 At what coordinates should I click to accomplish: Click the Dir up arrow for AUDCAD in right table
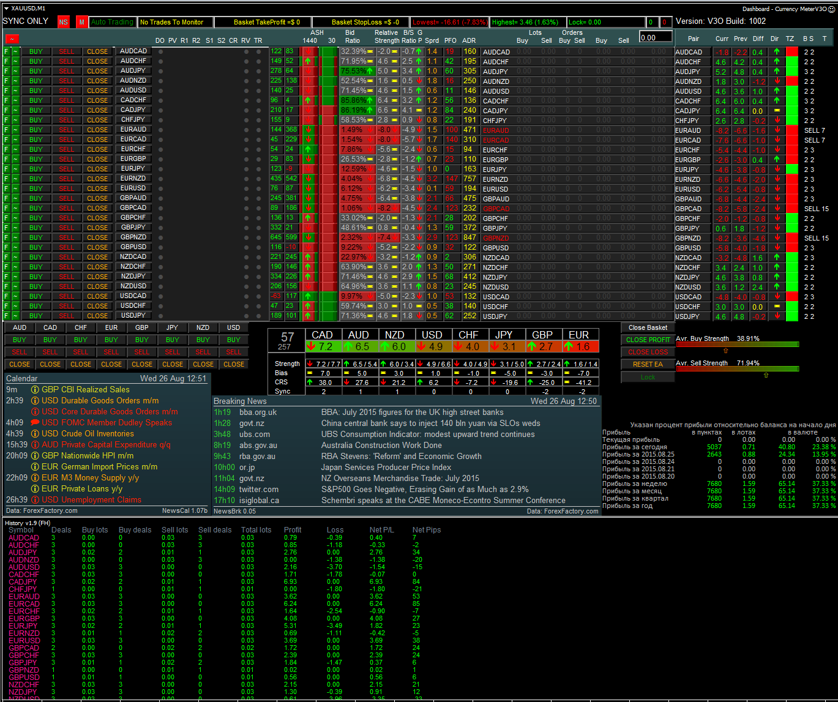coord(777,52)
